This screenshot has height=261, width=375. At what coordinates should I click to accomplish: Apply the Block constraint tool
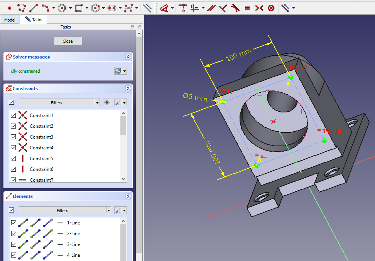(271, 8)
